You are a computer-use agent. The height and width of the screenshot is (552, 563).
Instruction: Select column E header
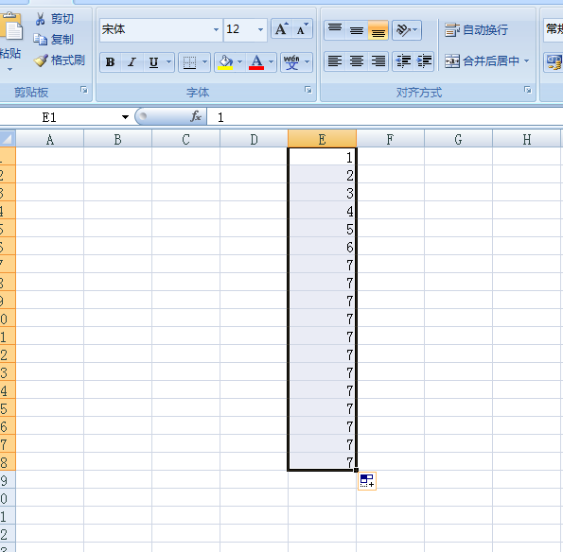pyautogui.click(x=322, y=139)
